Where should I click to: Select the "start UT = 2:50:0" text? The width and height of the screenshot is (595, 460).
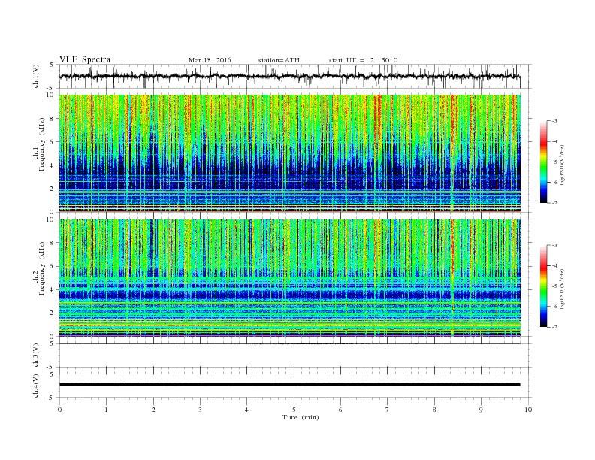pos(363,60)
